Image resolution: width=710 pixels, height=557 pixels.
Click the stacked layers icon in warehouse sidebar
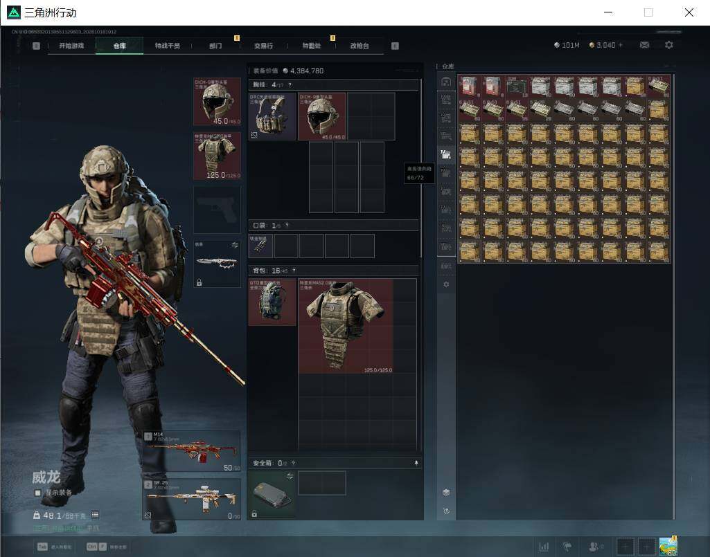[446, 492]
